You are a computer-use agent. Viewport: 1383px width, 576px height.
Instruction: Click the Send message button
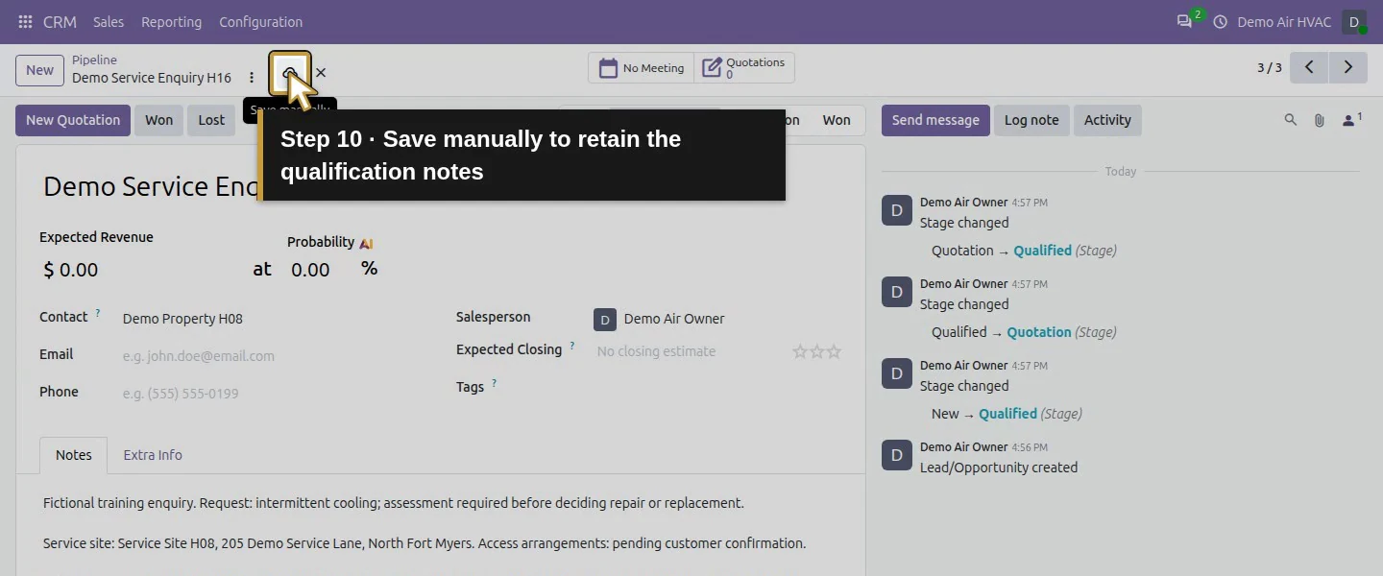935,120
